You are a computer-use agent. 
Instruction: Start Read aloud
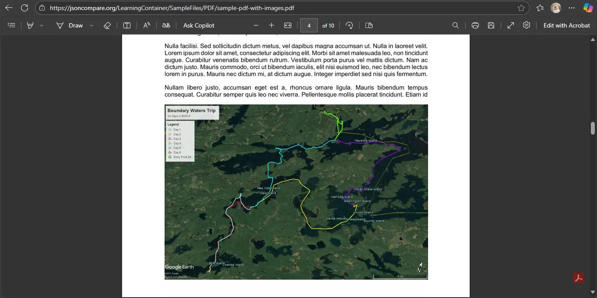pos(147,25)
